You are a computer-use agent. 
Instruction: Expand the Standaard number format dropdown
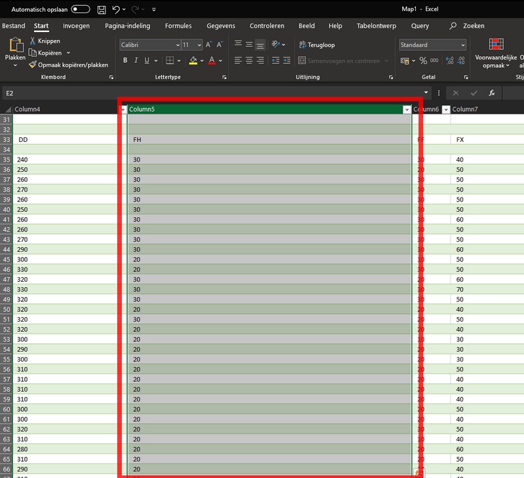click(462, 45)
